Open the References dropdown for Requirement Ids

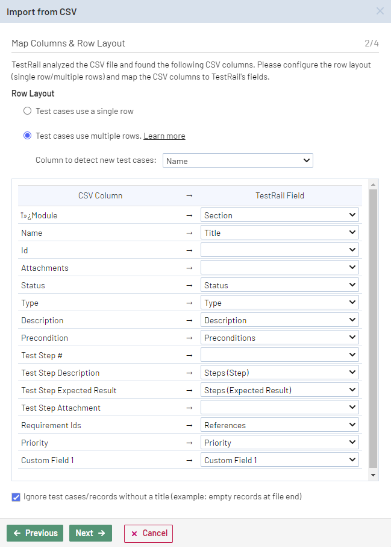pyautogui.click(x=280, y=425)
